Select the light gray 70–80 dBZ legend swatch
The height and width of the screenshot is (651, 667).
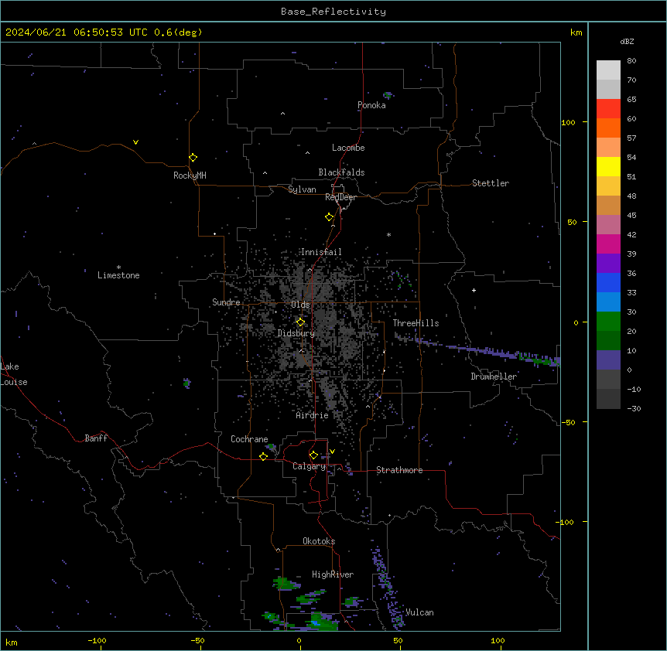point(608,70)
